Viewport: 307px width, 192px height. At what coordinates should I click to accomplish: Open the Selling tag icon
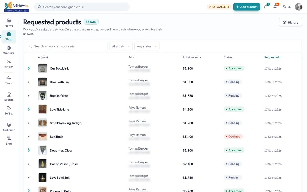(9, 108)
